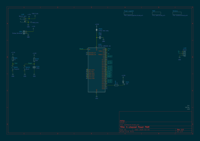Select the J101 Screw Terminal connector symbol

tap(24, 32)
